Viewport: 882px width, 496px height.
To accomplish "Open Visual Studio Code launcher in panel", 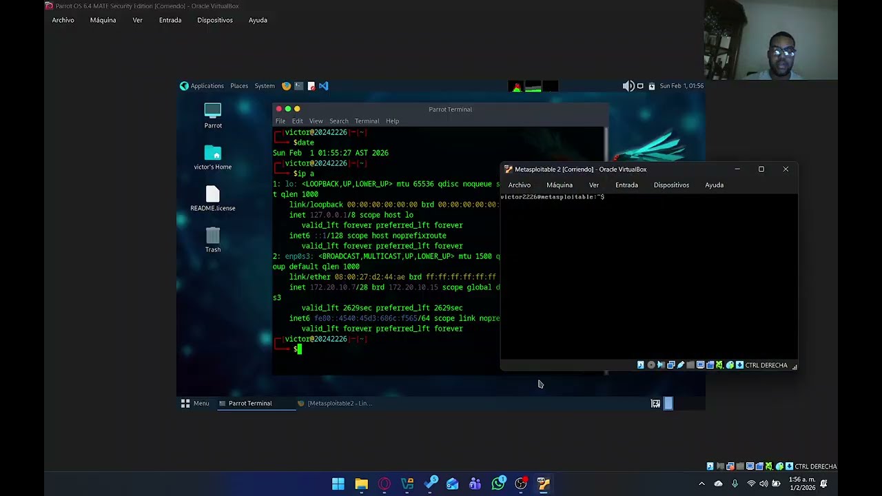I will (323, 86).
